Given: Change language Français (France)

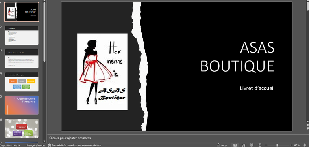Looking at the screenshot, I should [x=36, y=145].
